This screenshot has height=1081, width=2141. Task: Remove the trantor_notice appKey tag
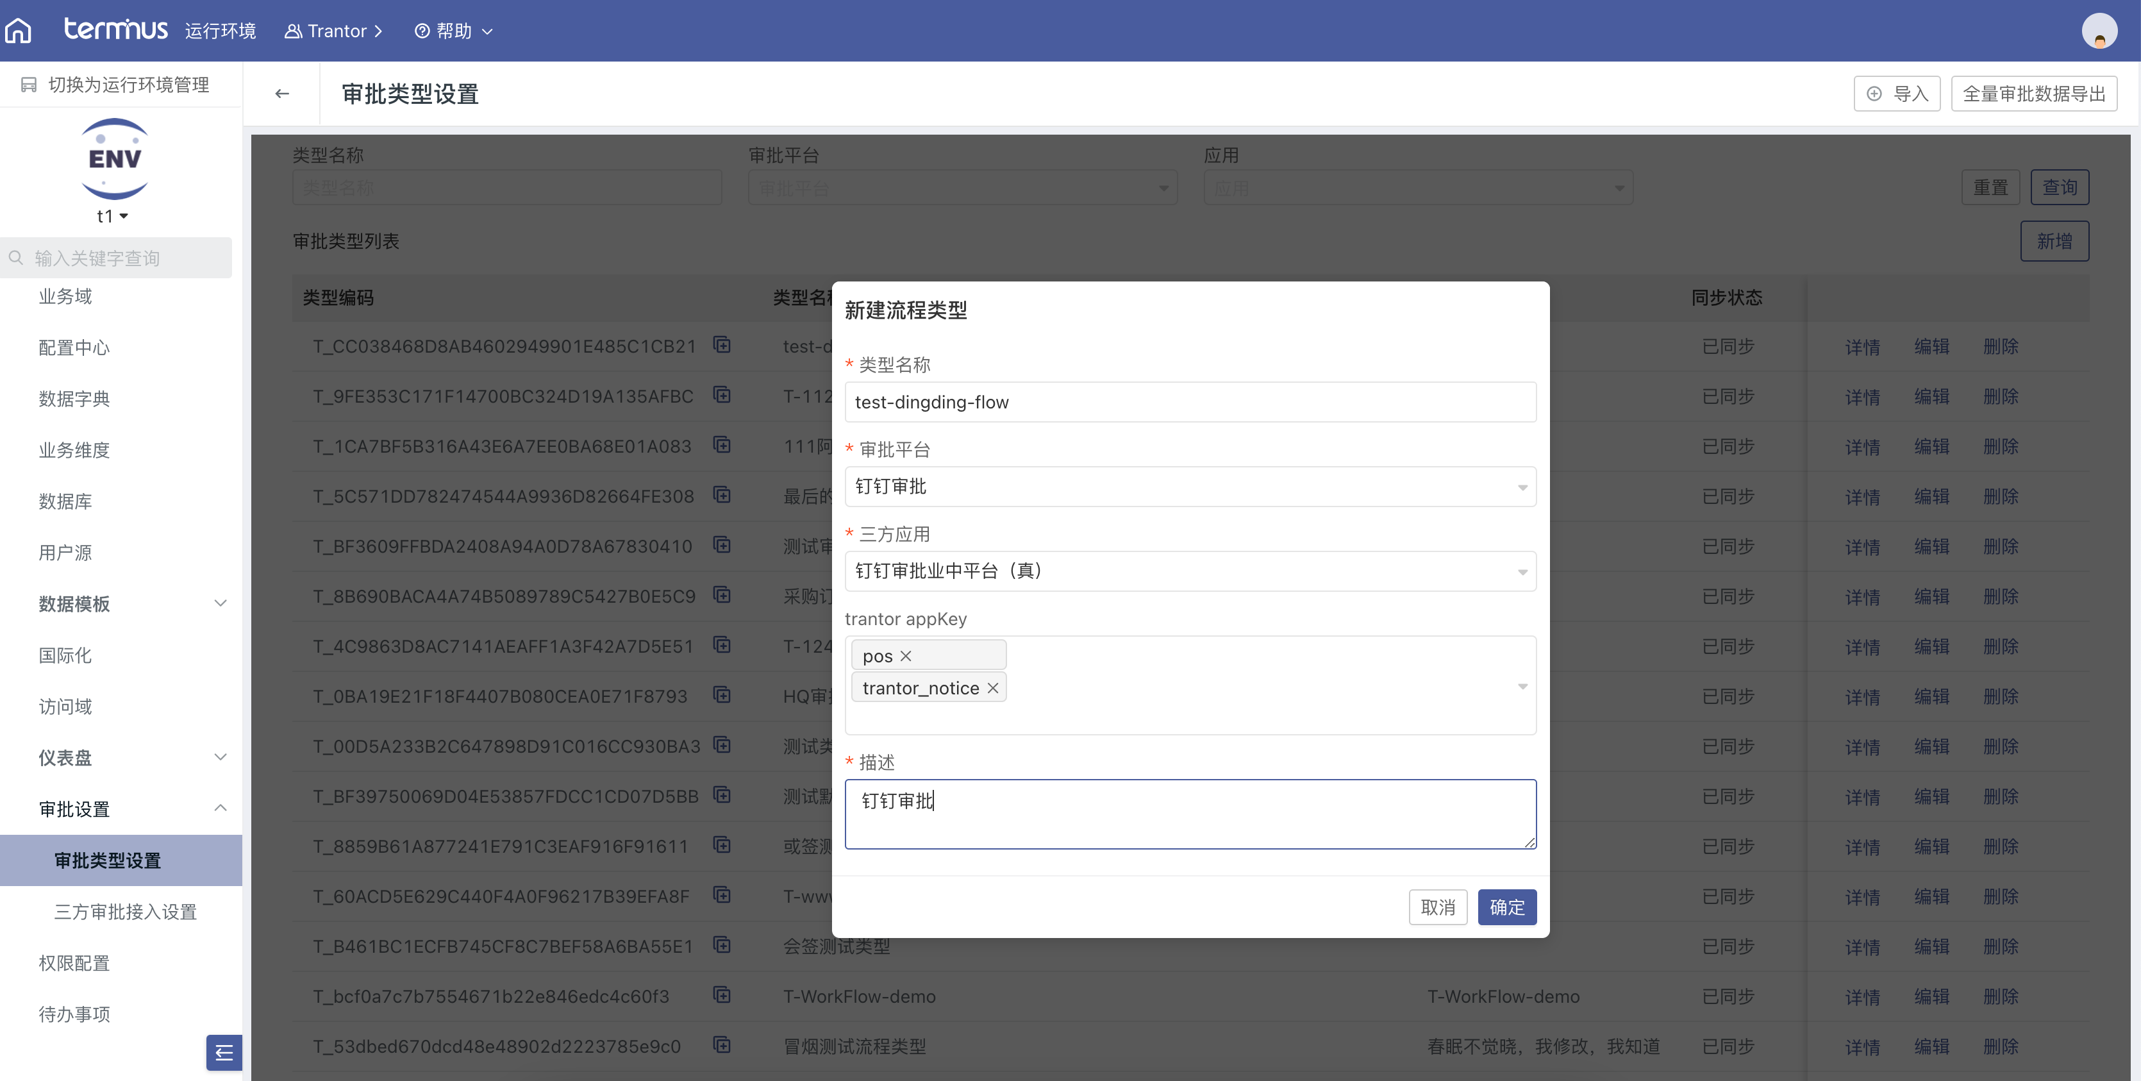(x=992, y=688)
